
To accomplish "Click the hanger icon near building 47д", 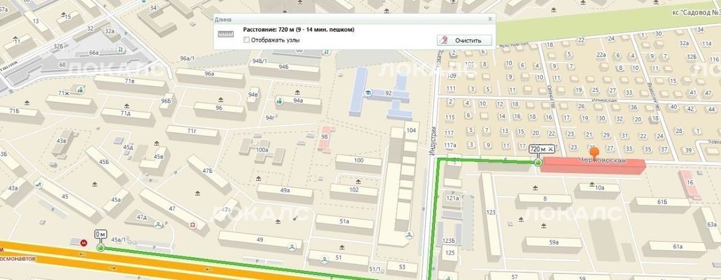I will point(157,225).
